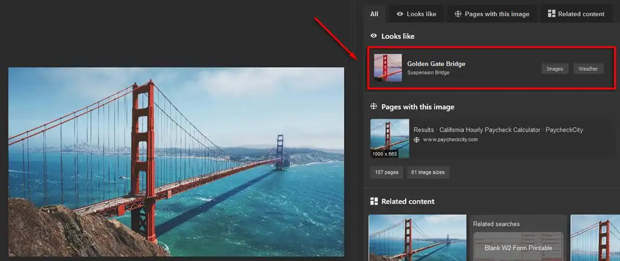Click the Pages with this image section heading
Screen dimensions: 620x261
tap(418, 107)
